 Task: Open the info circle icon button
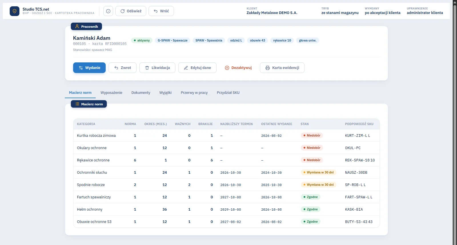coord(108,11)
